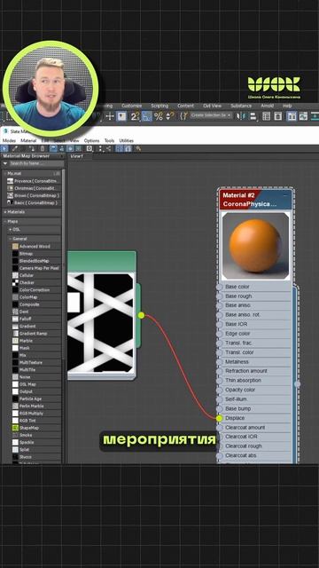Toggle the 2D Snaps button
Image resolution: width=319 pixels, height=568 pixels.
click(x=135, y=116)
